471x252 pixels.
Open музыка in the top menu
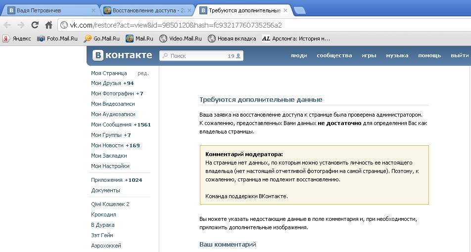pyautogui.click(x=397, y=55)
